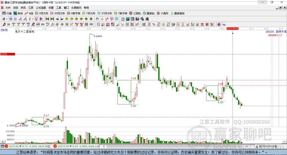Open the 设置 menu
This screenshot has height=155, width=287.
pyautogui.click(x=51, y=8)
